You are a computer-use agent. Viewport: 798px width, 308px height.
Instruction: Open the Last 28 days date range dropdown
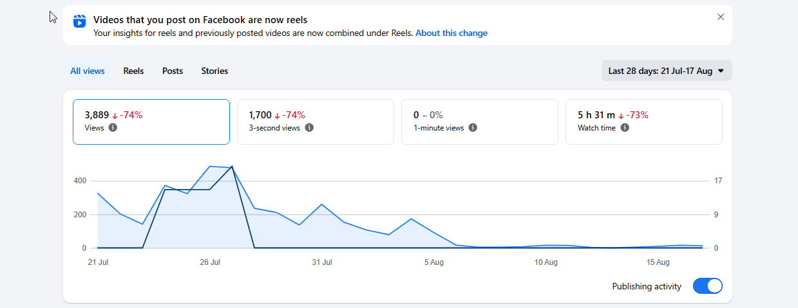pos(667,71)
